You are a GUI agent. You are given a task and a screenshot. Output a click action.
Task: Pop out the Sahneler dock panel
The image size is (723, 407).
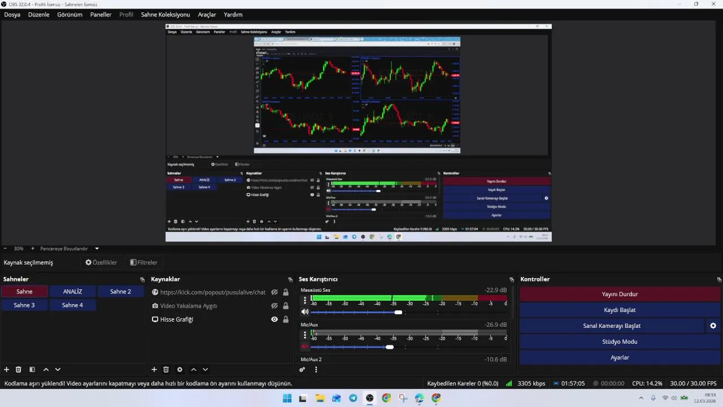click(142, 279)
